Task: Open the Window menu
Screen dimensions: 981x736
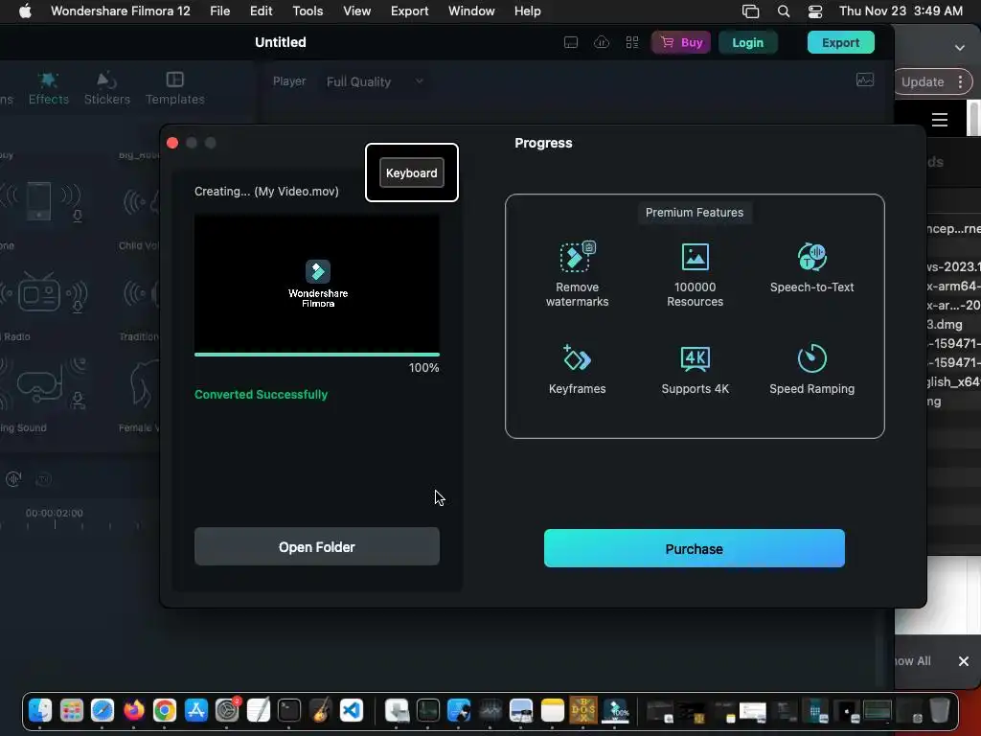Action: [471, 11]
